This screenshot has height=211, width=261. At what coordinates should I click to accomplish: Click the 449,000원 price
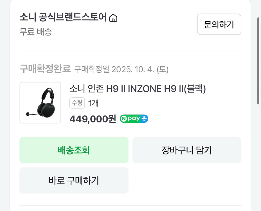tap(93, 119)
